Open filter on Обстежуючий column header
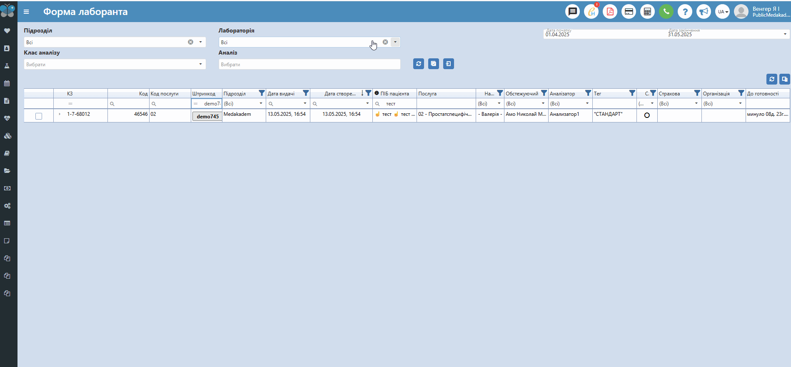Viewport: 791px width, 367px height. pyautogui.click(x=544, y=93)
